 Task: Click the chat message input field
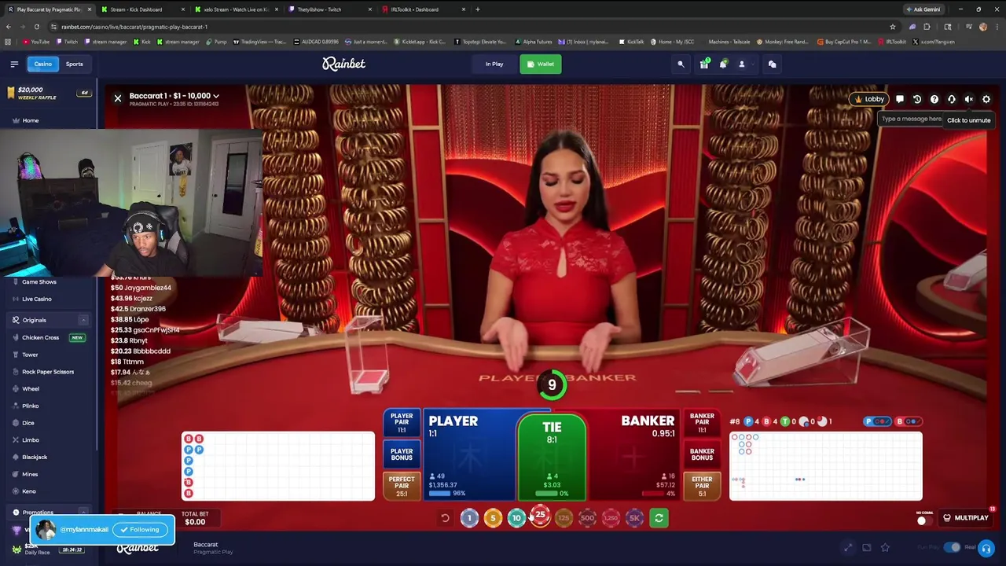point(910,119)
